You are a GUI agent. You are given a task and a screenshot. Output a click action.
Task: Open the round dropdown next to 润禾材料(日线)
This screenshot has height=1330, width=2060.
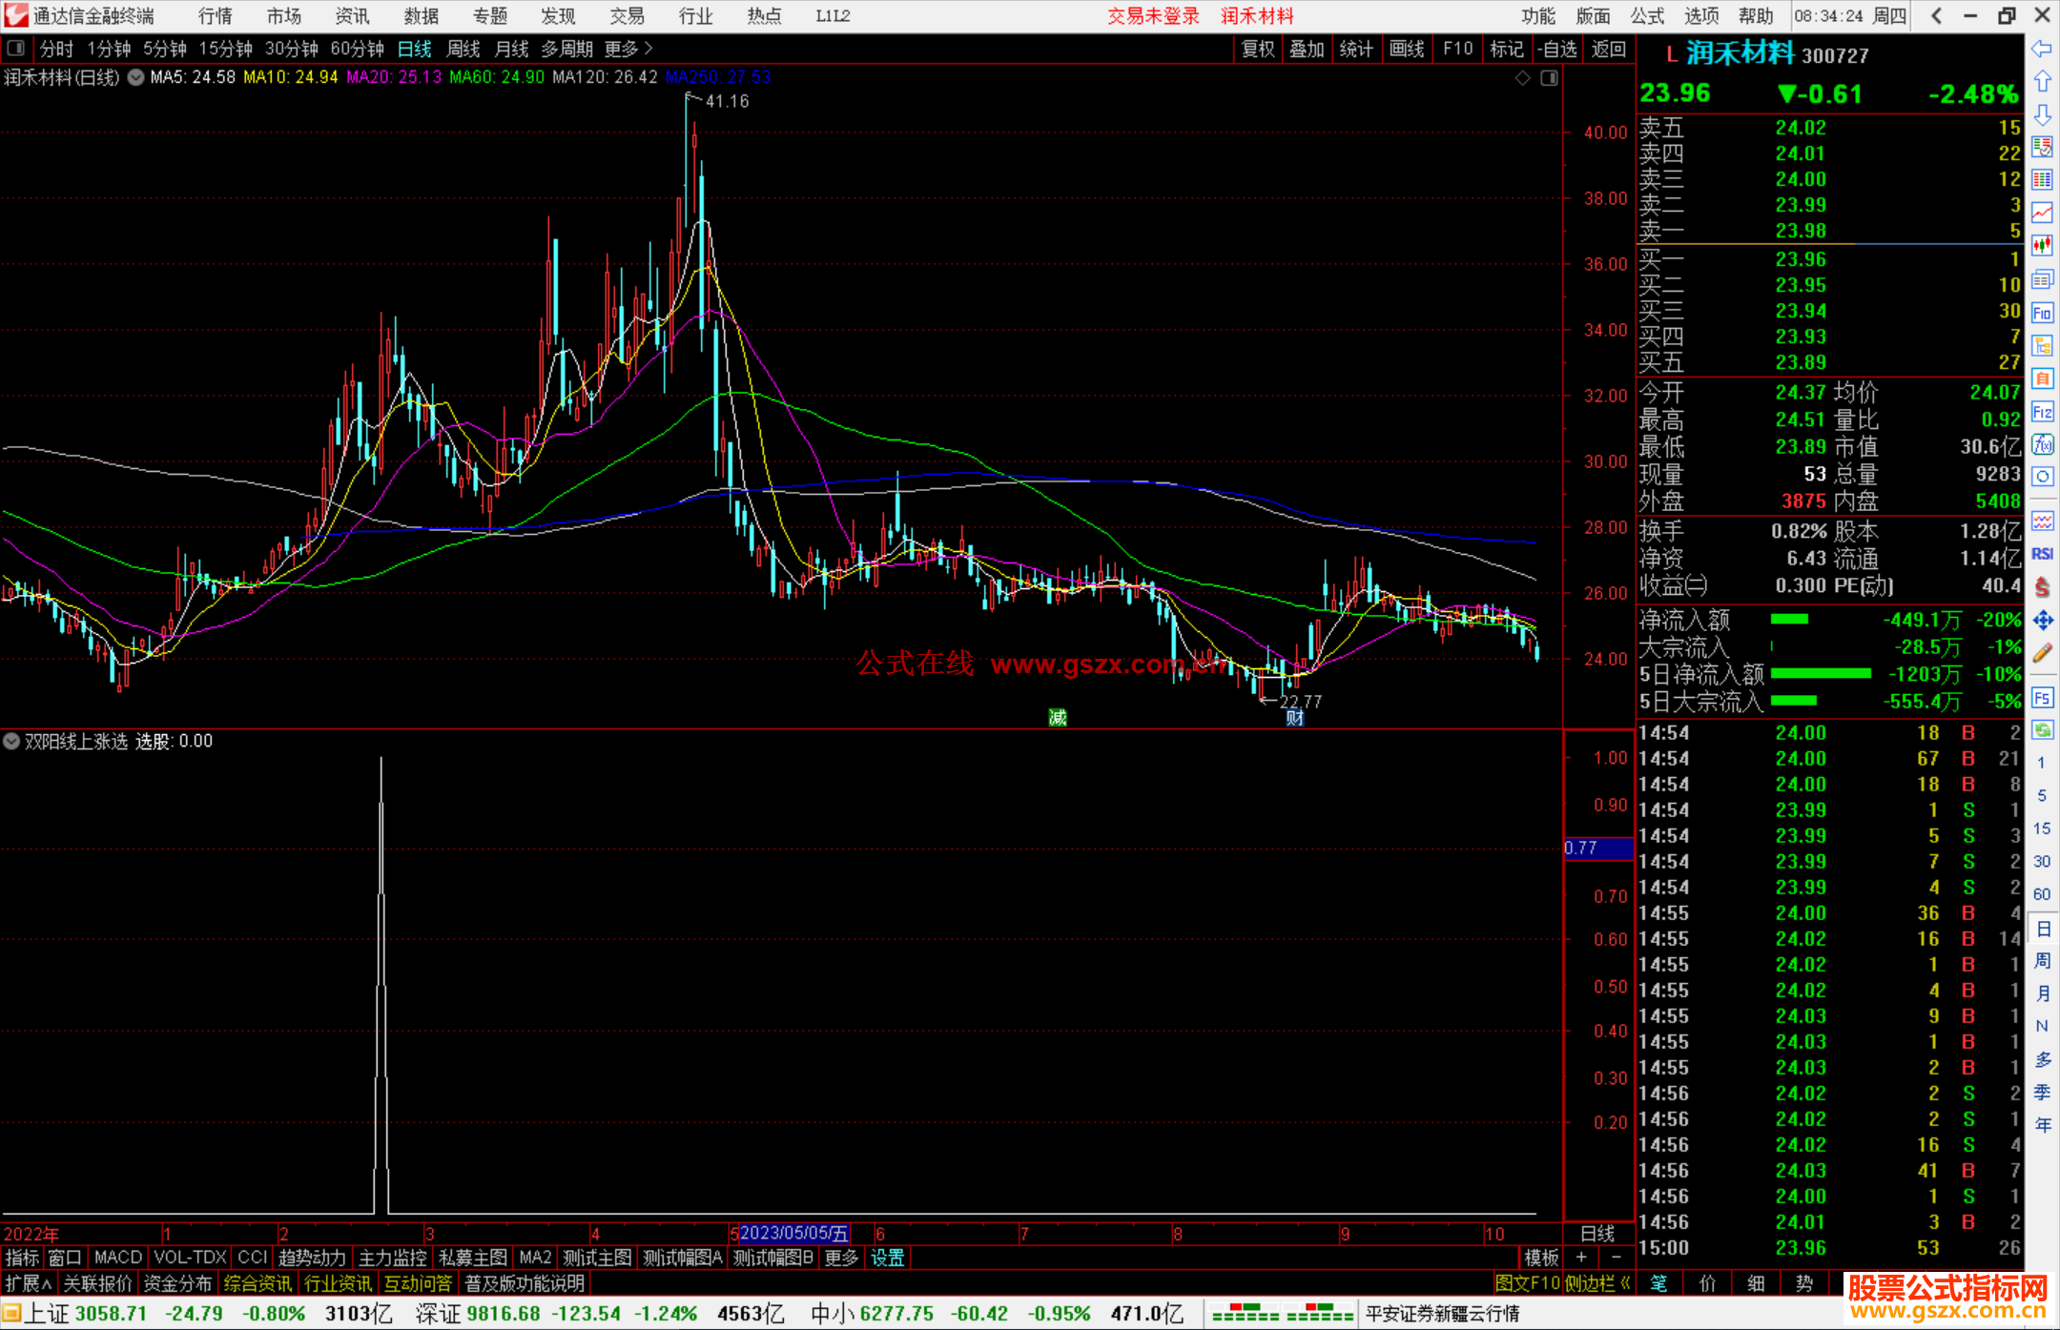click(136, 78)
